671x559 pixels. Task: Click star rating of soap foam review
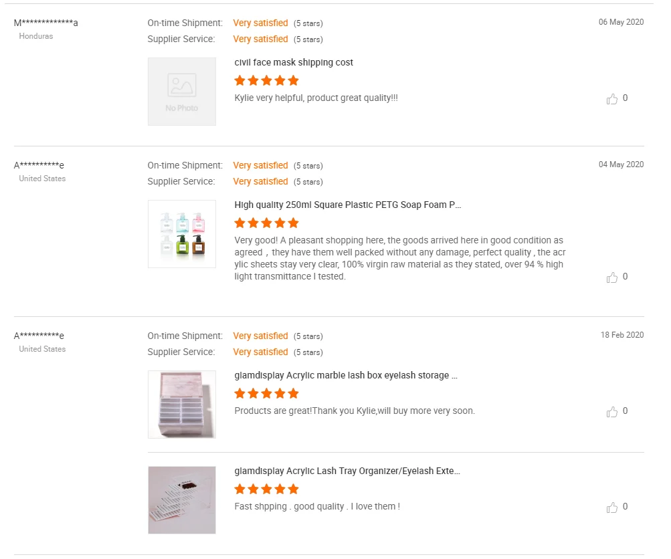coord(266,223)
